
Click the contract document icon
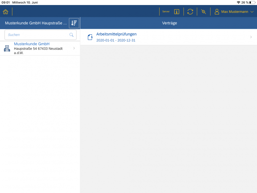point(90,37)
